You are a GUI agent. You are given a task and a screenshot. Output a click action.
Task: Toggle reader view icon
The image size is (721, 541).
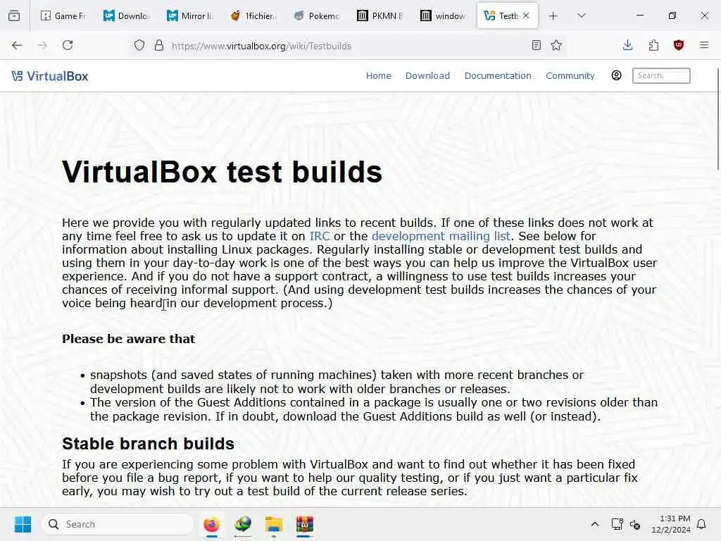click(x=536, y=45)
